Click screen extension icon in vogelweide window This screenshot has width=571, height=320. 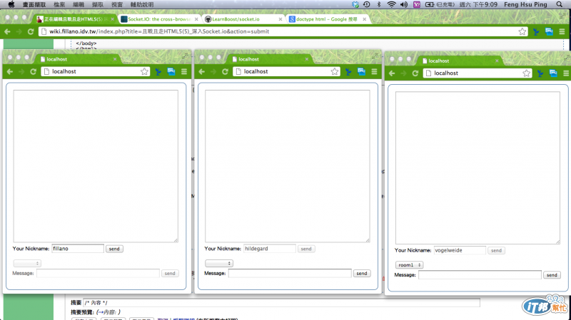(x=553, y=73)
